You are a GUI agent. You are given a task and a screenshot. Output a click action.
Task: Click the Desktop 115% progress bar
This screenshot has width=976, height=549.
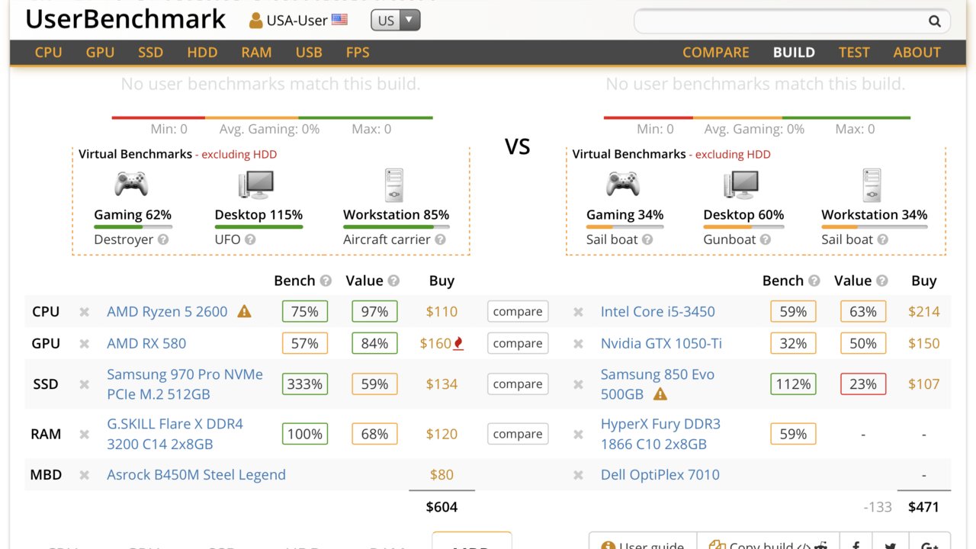coord(258,226)
